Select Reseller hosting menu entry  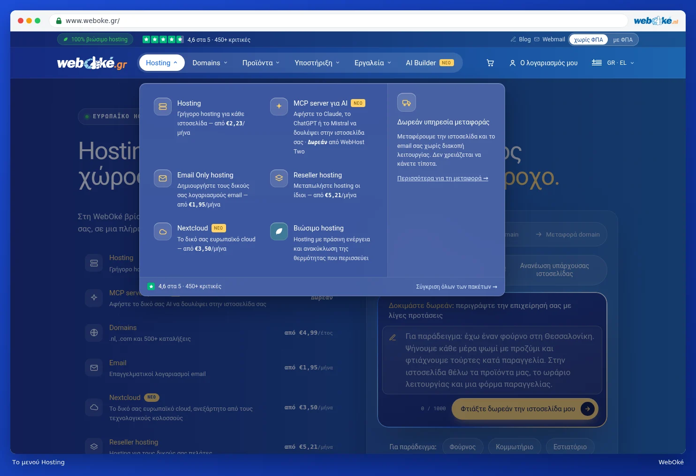(322, 184)
